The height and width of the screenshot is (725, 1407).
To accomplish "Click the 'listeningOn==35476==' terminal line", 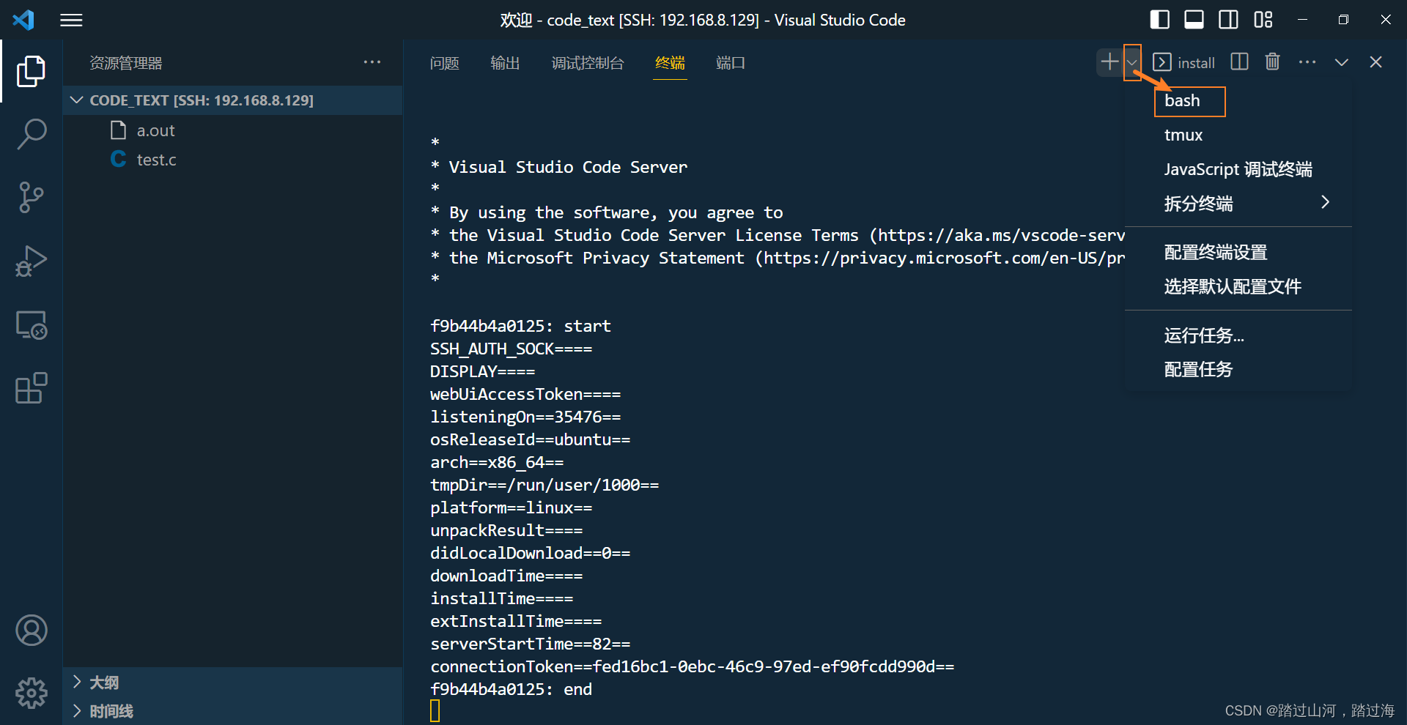I will pos(525,417).
